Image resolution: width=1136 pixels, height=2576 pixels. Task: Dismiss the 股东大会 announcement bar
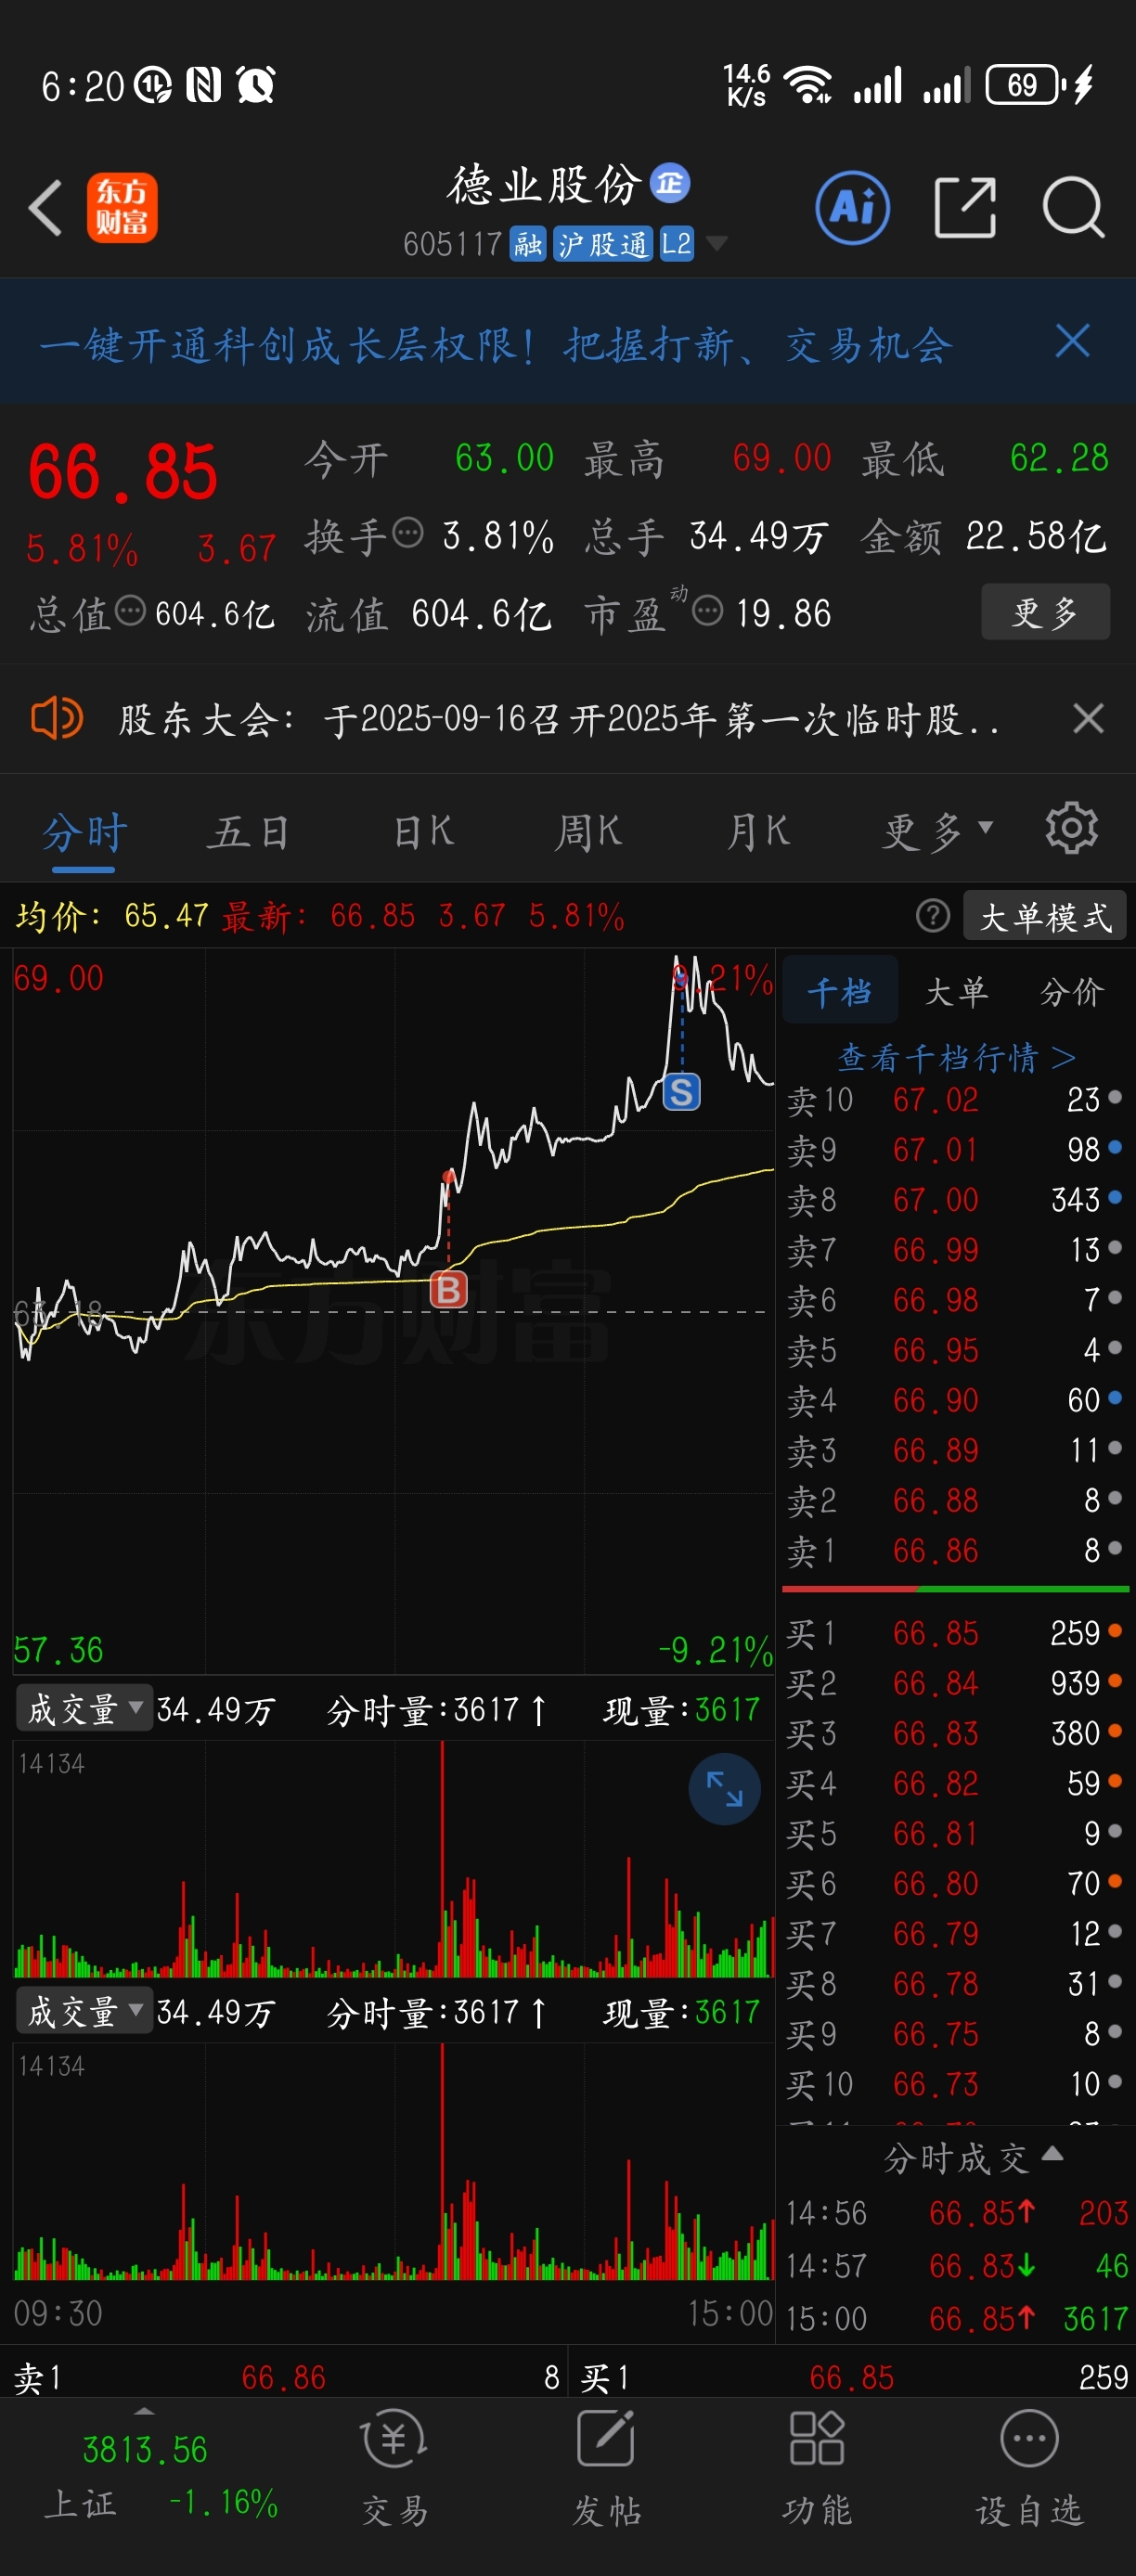tap(1088, 718)
